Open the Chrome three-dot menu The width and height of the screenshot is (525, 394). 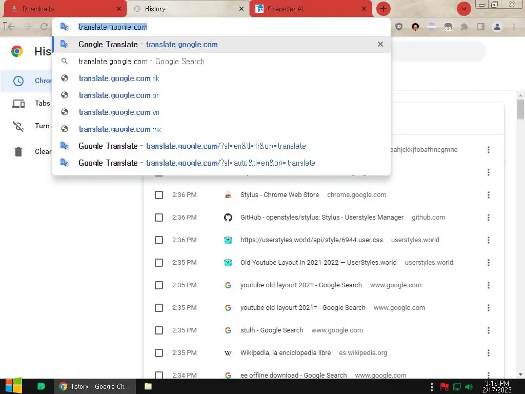pos(514,27)
